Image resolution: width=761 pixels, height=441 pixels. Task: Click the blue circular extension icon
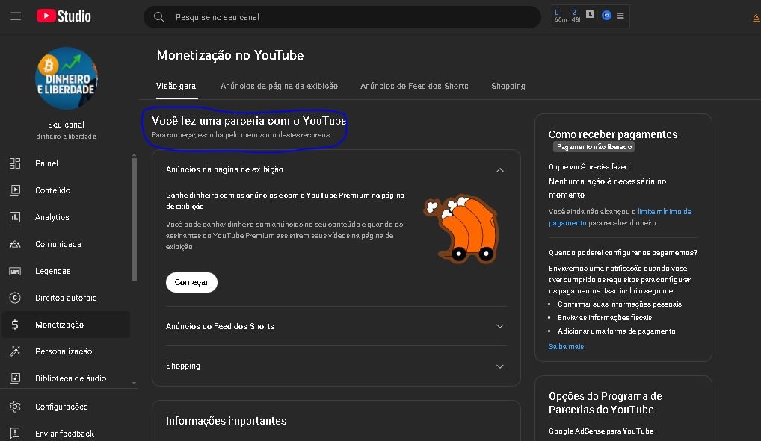[x=606, y=16]
